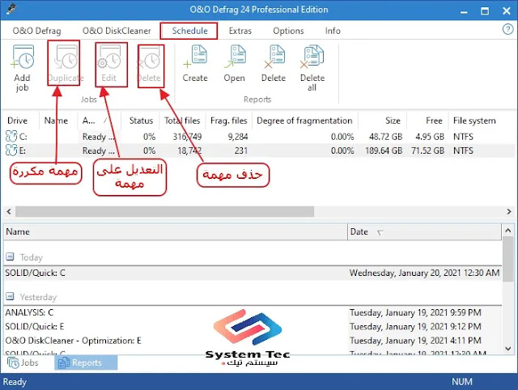Collapse the Yesterday group
This screenshot has width=518, height=390.
click(x=10, y=296)
